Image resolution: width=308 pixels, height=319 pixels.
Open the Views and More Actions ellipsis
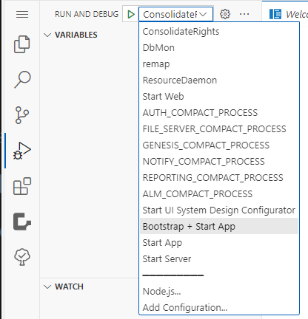(244, 14)
